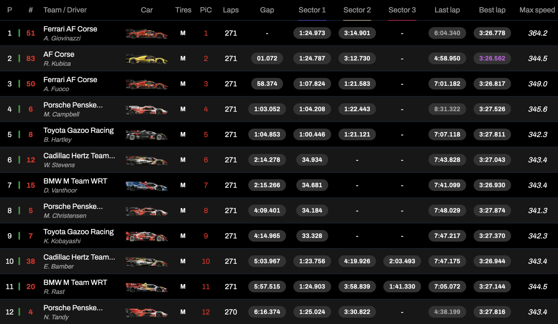
Task: Select the #6 Porsche Penske car thumbnail
Action: 146,109
